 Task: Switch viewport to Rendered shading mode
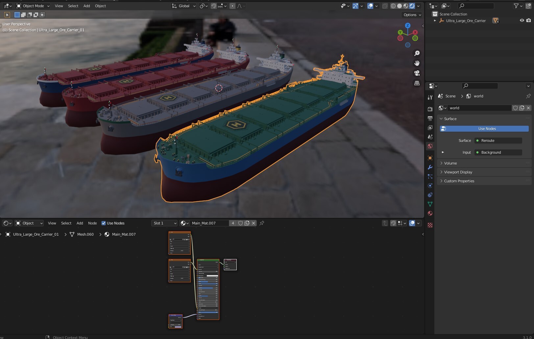coord(412,6)
